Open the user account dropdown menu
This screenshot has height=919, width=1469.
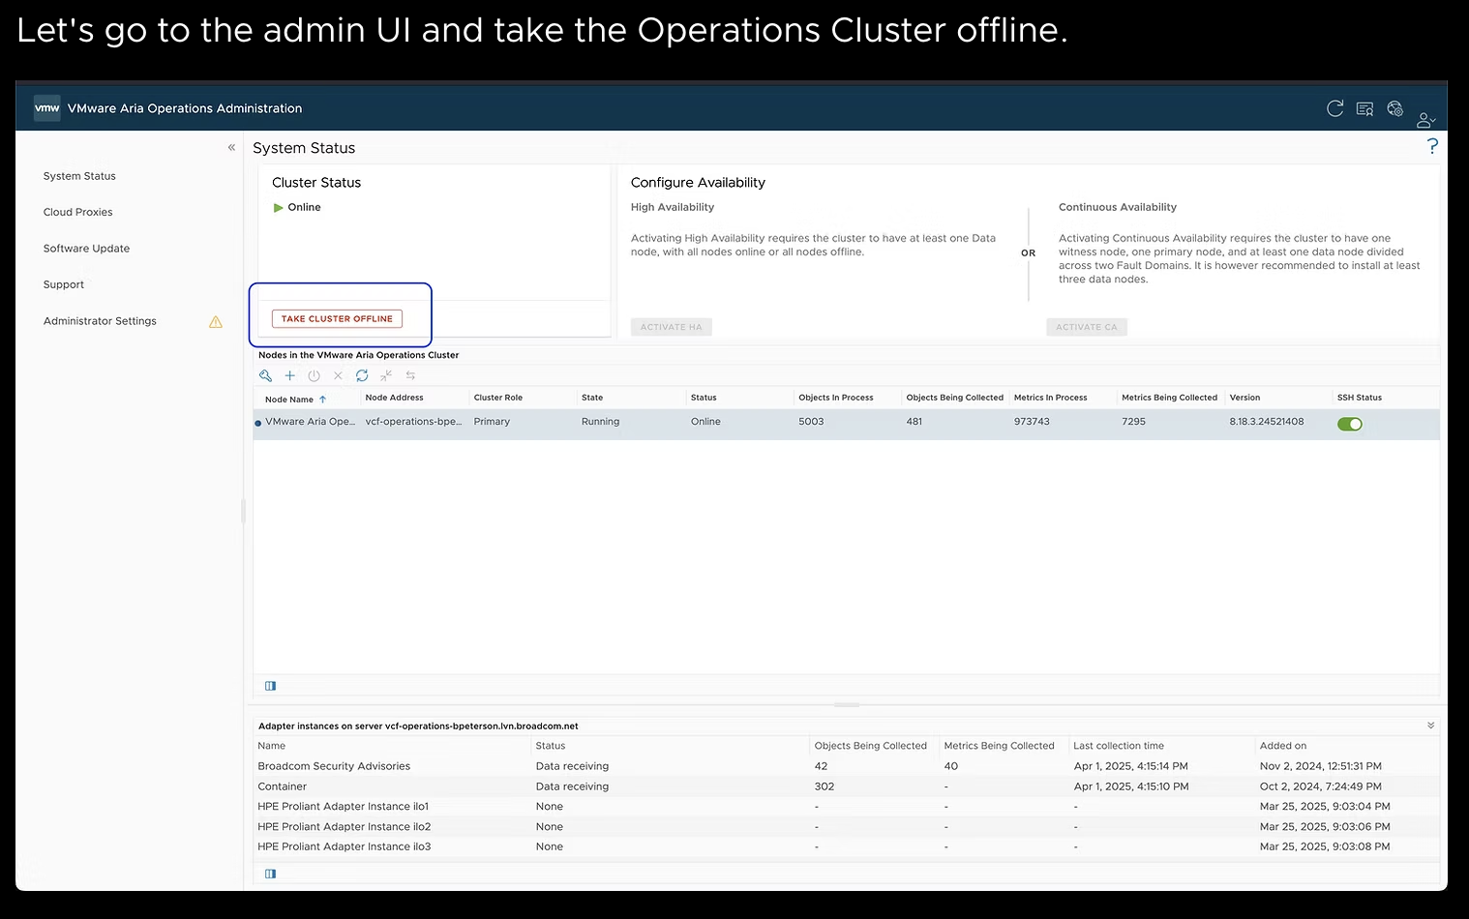tap(1425, 120)
